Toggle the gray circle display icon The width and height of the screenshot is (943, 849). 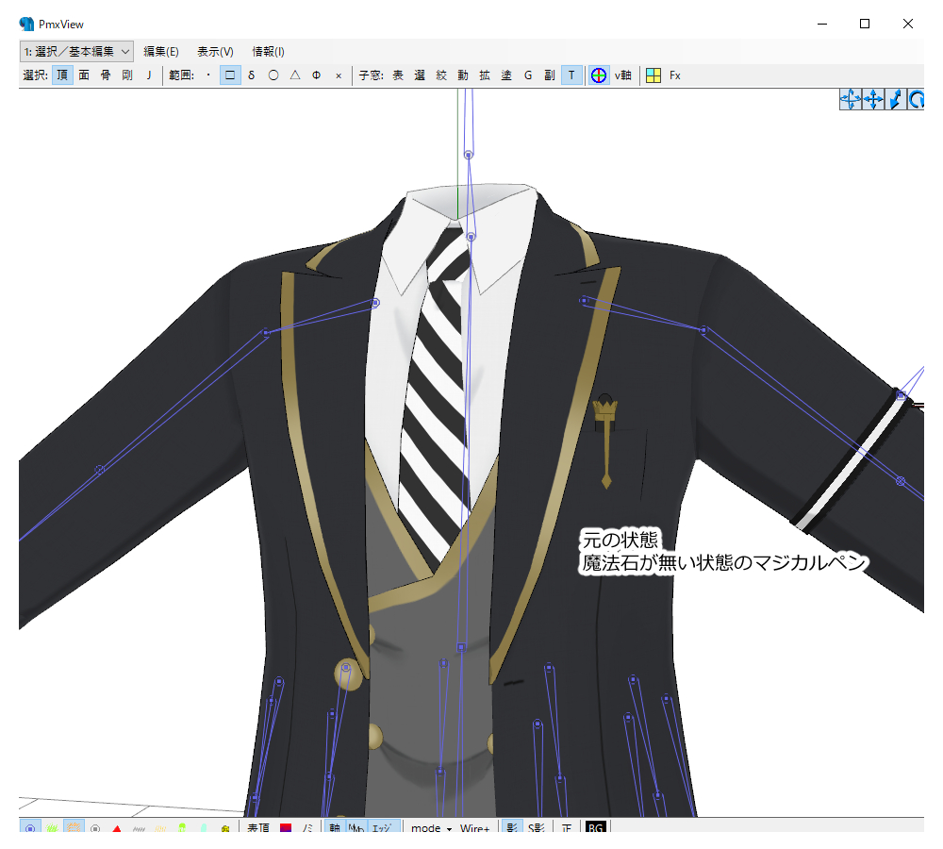click(x=95, y=827)
